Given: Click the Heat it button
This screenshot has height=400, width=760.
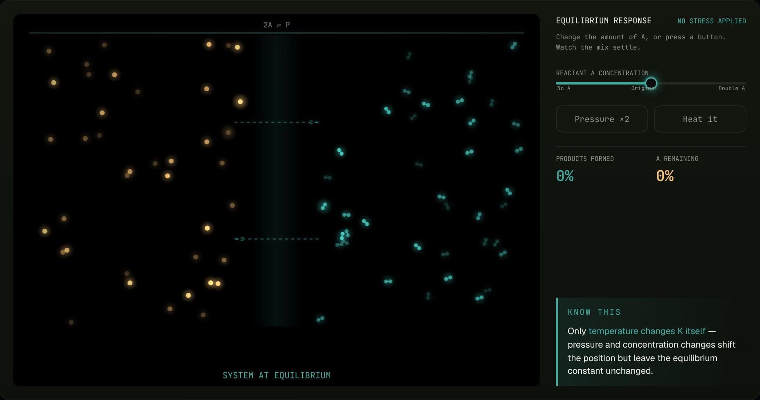Looking at the screenshot, I should click(x=700, y=119).
